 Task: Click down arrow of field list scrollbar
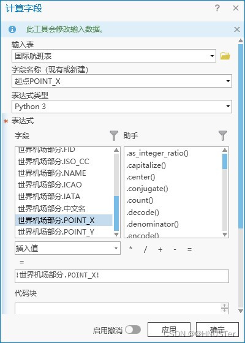(x=116, y=234)
